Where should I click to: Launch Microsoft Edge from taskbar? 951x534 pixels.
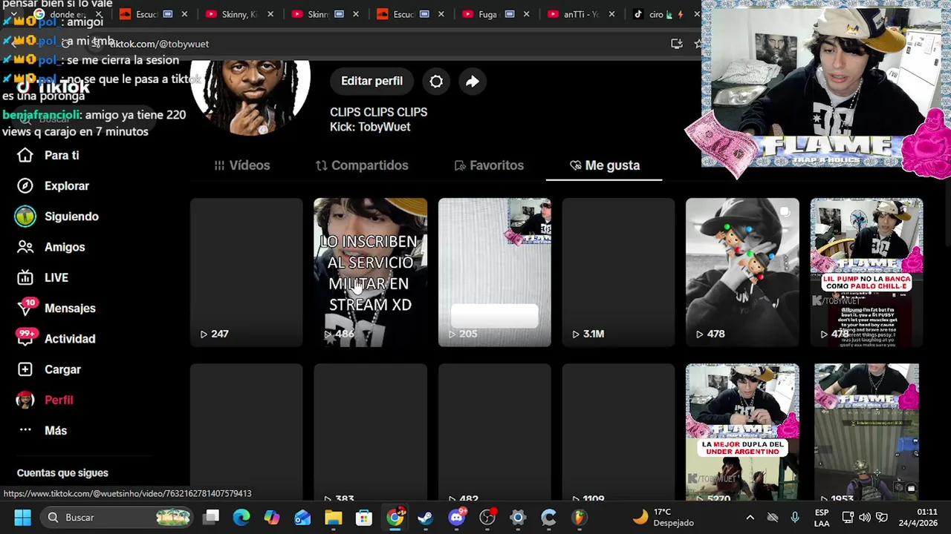241,517
